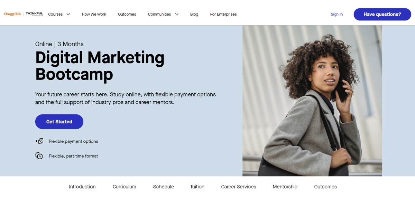415x217 pixels.
Task: Click the Communities dropdown chevron icon
Action: point(177,15)
